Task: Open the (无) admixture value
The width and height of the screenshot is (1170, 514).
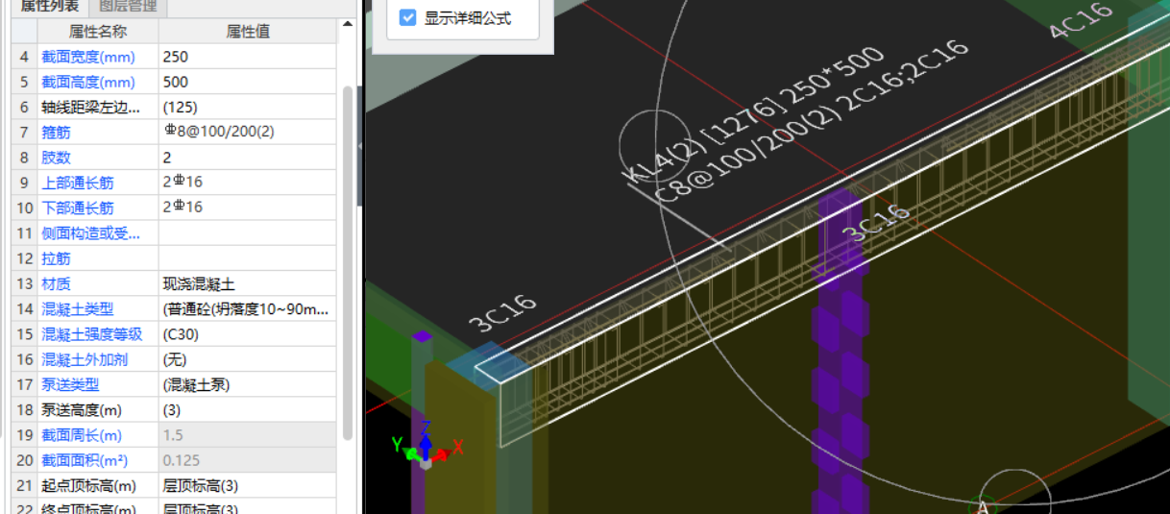Action: point(248,359)
